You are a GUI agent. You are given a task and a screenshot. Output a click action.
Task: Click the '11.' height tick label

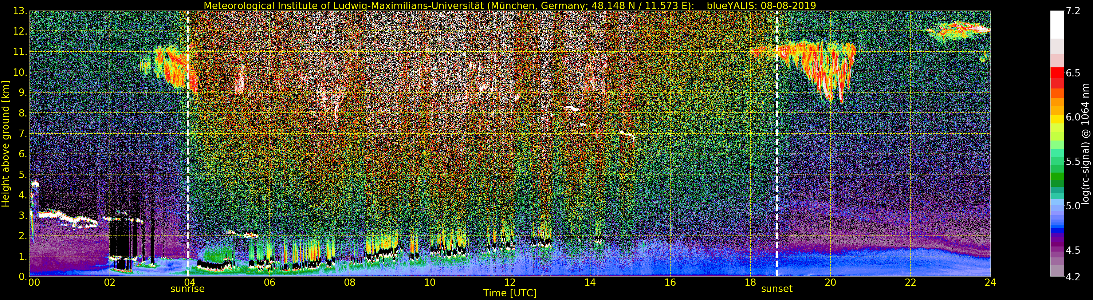click(20, 52)
